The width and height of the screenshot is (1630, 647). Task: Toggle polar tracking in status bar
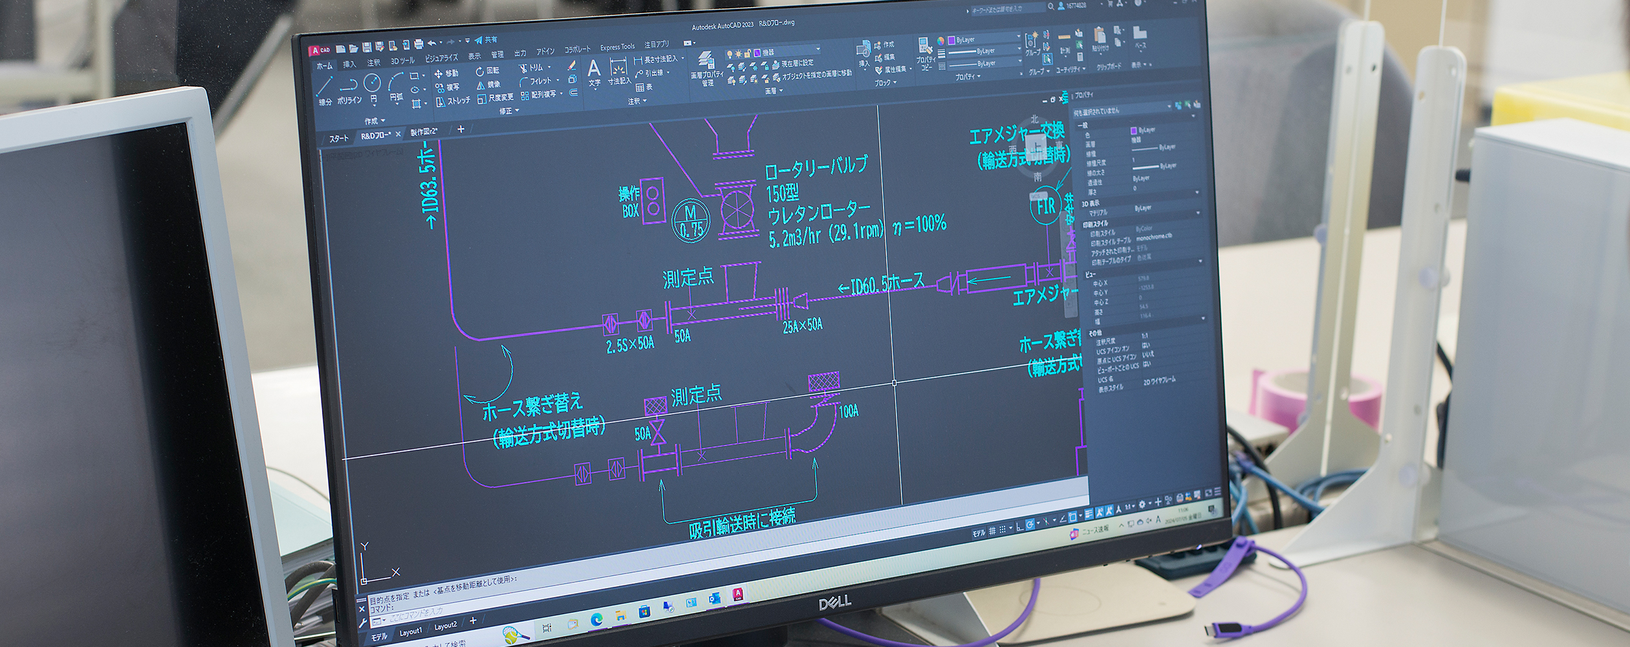1030,526
